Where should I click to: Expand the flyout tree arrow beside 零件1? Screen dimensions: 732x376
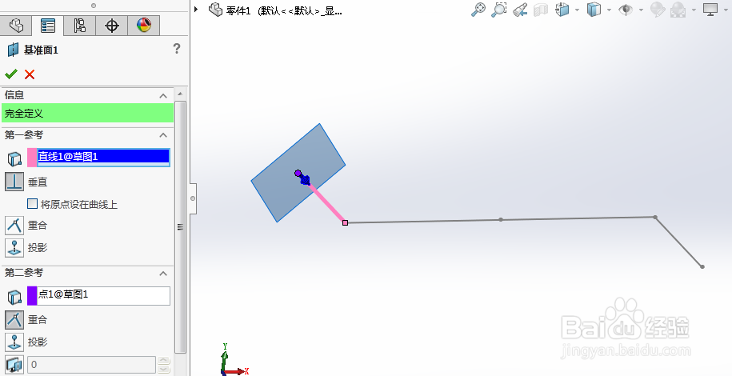click(x=197, y=9)
